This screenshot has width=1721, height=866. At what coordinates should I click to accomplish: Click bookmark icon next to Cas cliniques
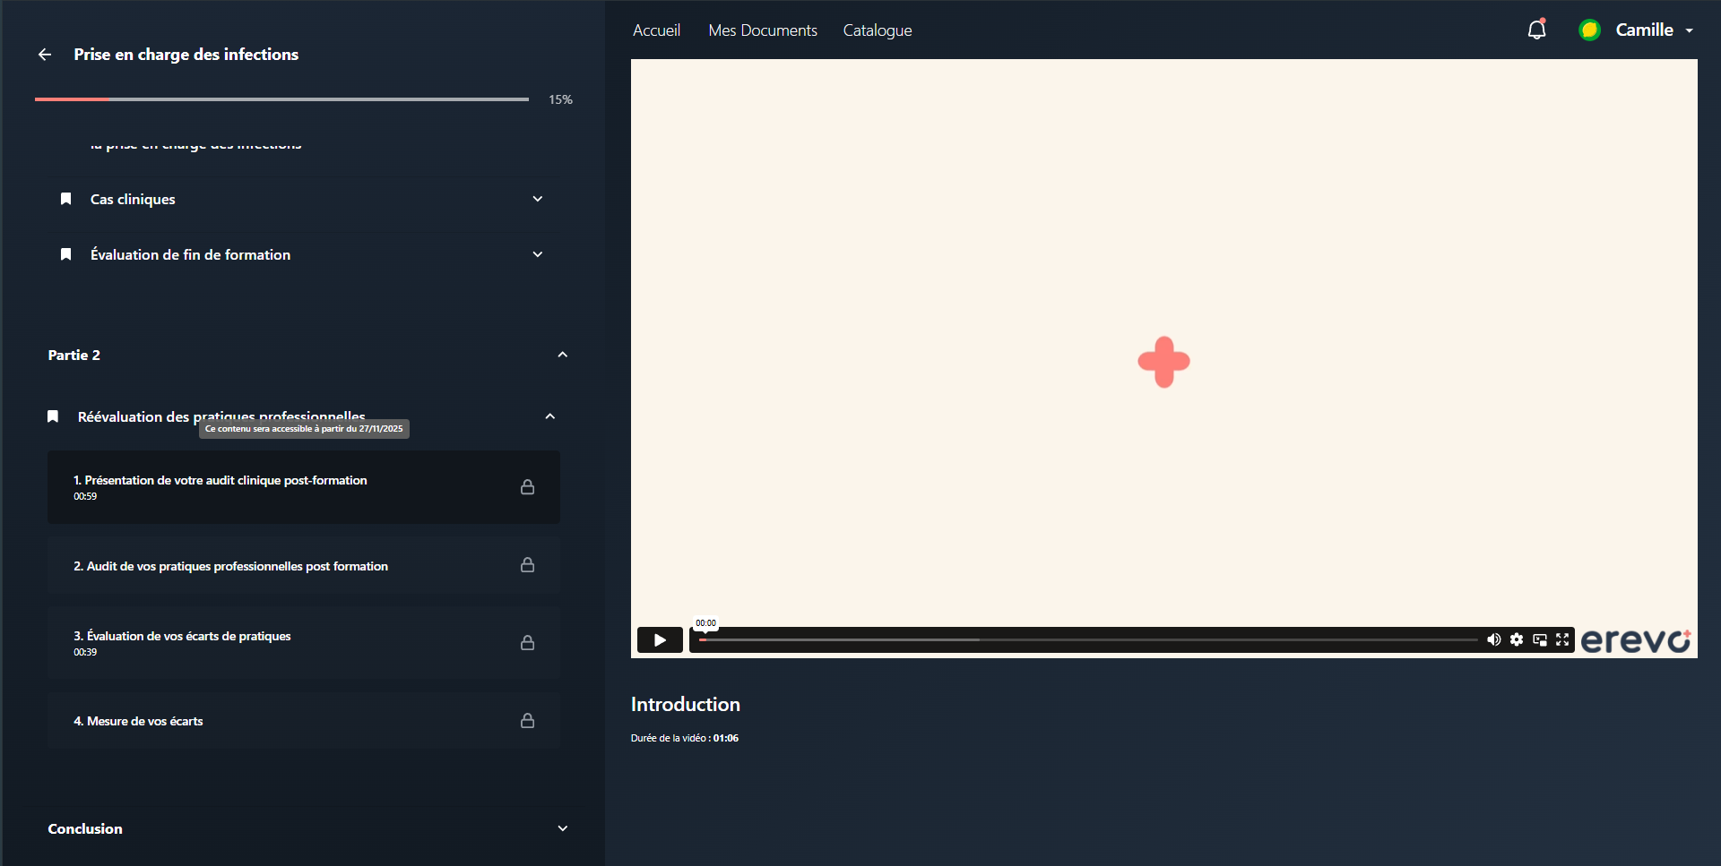[x=65, y=199]
